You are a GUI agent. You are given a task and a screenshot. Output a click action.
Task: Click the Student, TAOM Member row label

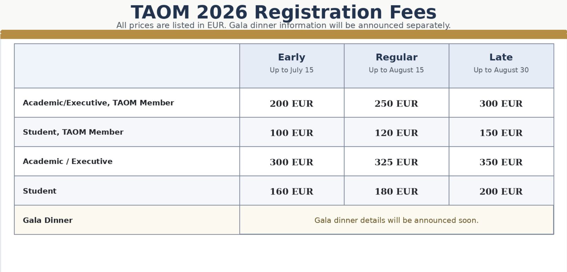click(73, 132)
